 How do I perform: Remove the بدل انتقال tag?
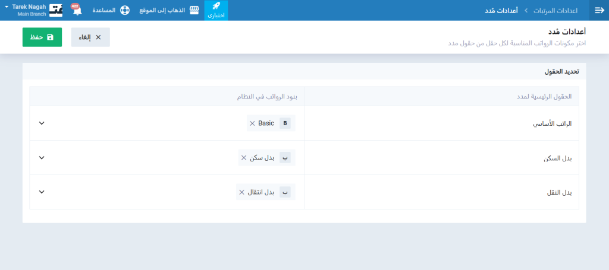click(x=241, y=192)
